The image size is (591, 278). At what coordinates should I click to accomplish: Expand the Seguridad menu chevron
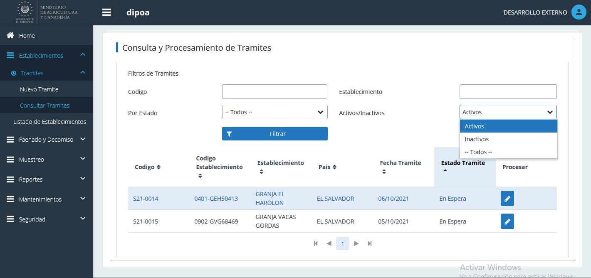pos(83,219)
